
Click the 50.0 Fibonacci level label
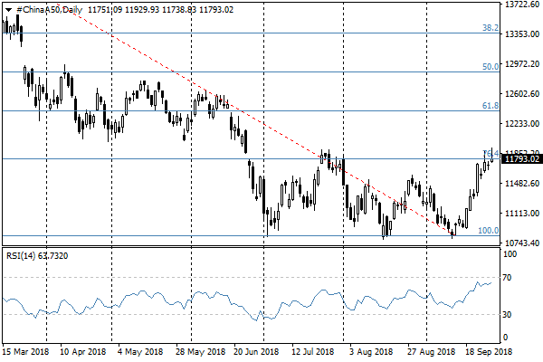point(490,67)
